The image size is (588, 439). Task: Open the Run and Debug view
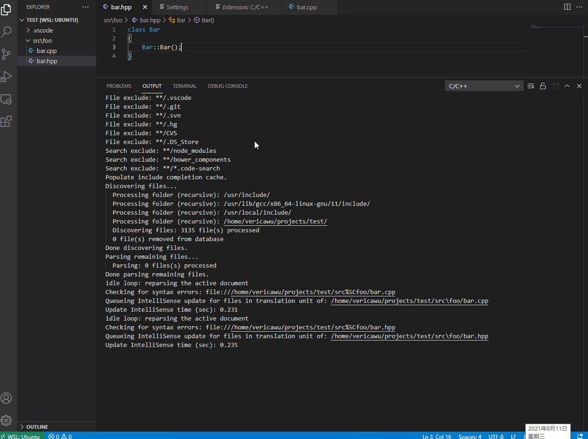point(7,77)
